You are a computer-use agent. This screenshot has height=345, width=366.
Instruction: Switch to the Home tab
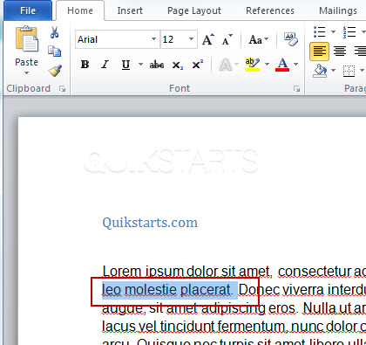pyautogui.click(x=80, y=10)
